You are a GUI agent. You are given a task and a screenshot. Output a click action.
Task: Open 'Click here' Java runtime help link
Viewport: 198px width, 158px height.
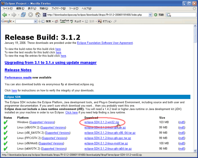point(72,112)
